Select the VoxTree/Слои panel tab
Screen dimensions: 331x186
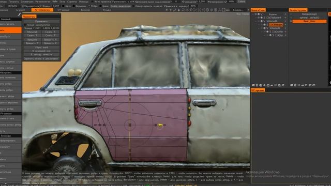coord(258,10)
